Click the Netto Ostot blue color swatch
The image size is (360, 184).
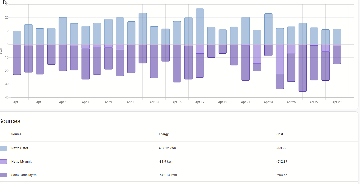(x=3, y=148)
